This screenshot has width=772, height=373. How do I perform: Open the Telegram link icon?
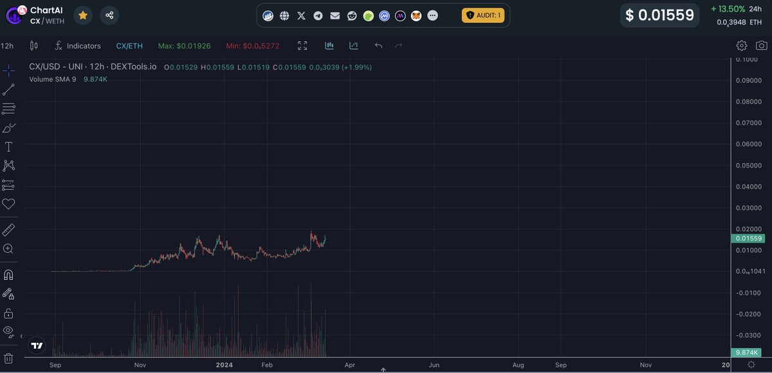(318, 15)
